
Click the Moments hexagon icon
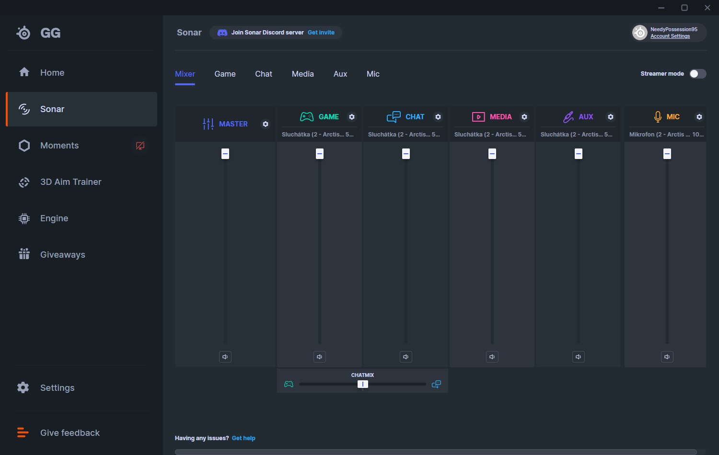click(24, 146)
